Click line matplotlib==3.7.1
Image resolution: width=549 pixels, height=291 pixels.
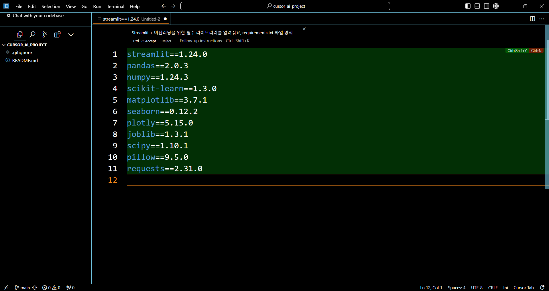[x=167, y=100]
